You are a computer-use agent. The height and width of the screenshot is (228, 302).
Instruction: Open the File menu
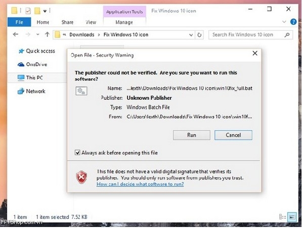pyautogui.click(x=19, y=22)
